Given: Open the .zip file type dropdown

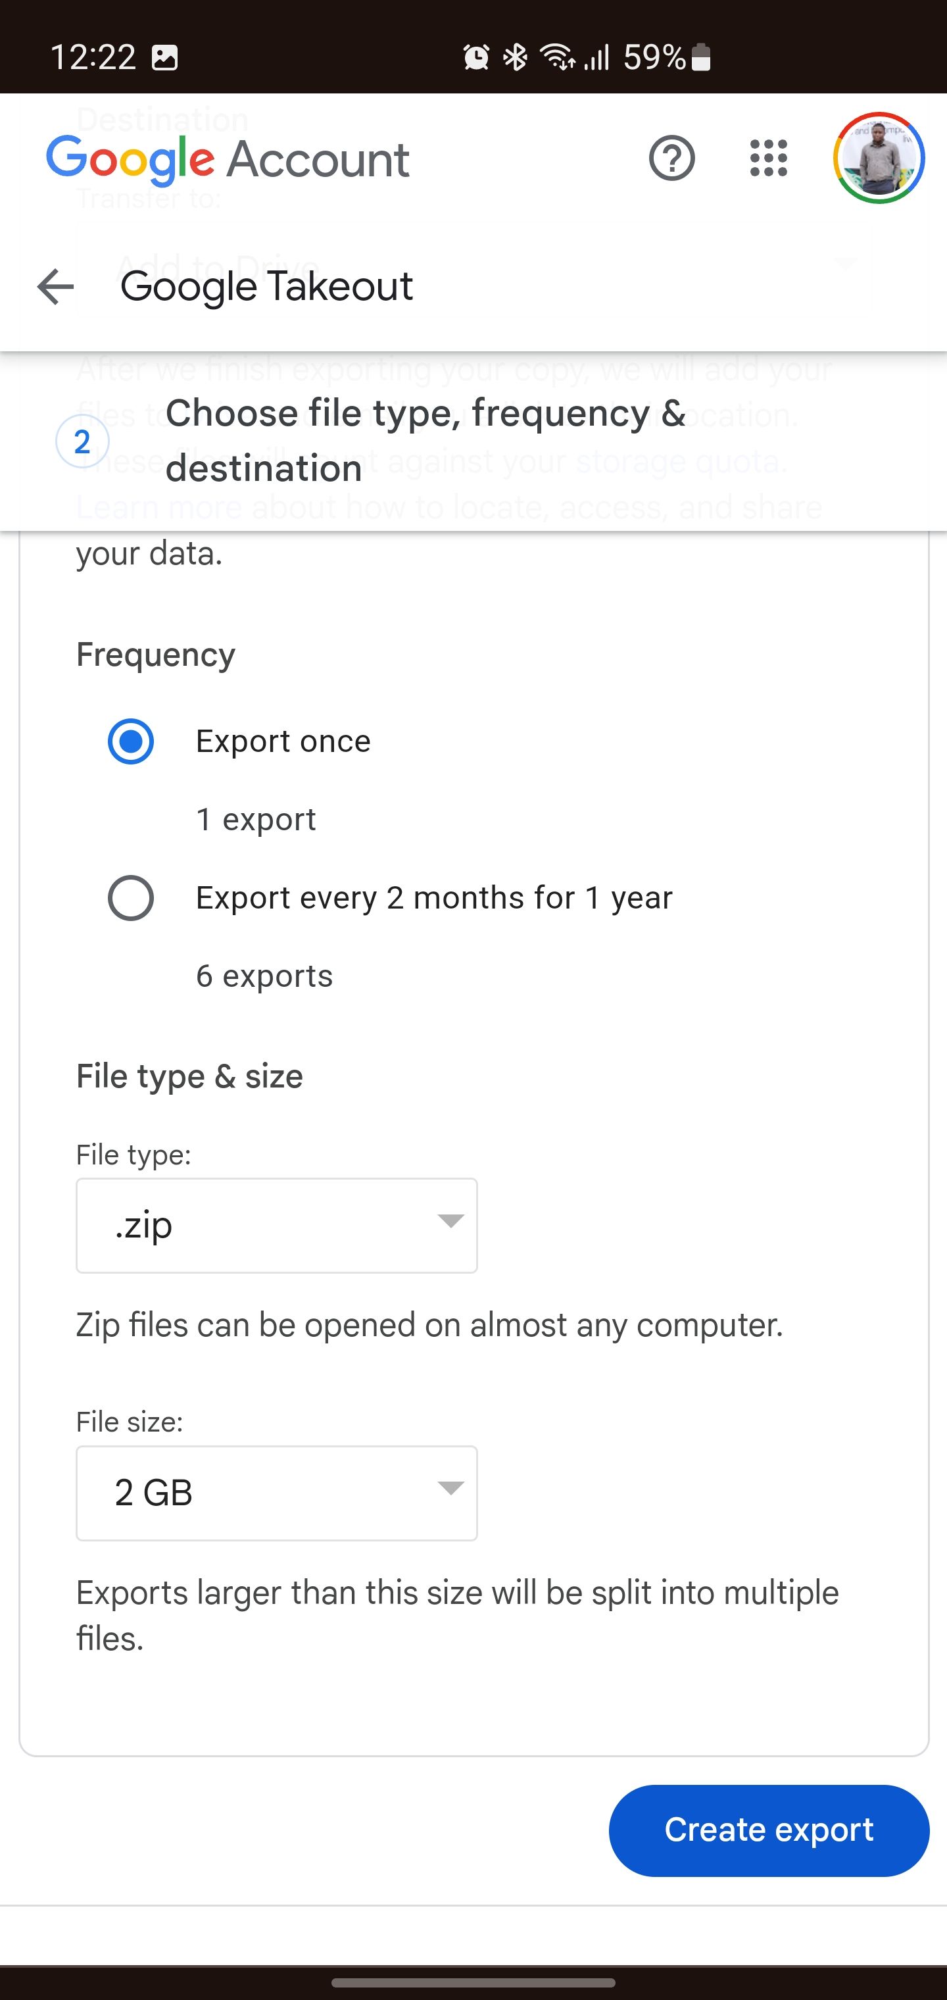Looking at the screenshot, I should pos(276,1226).
